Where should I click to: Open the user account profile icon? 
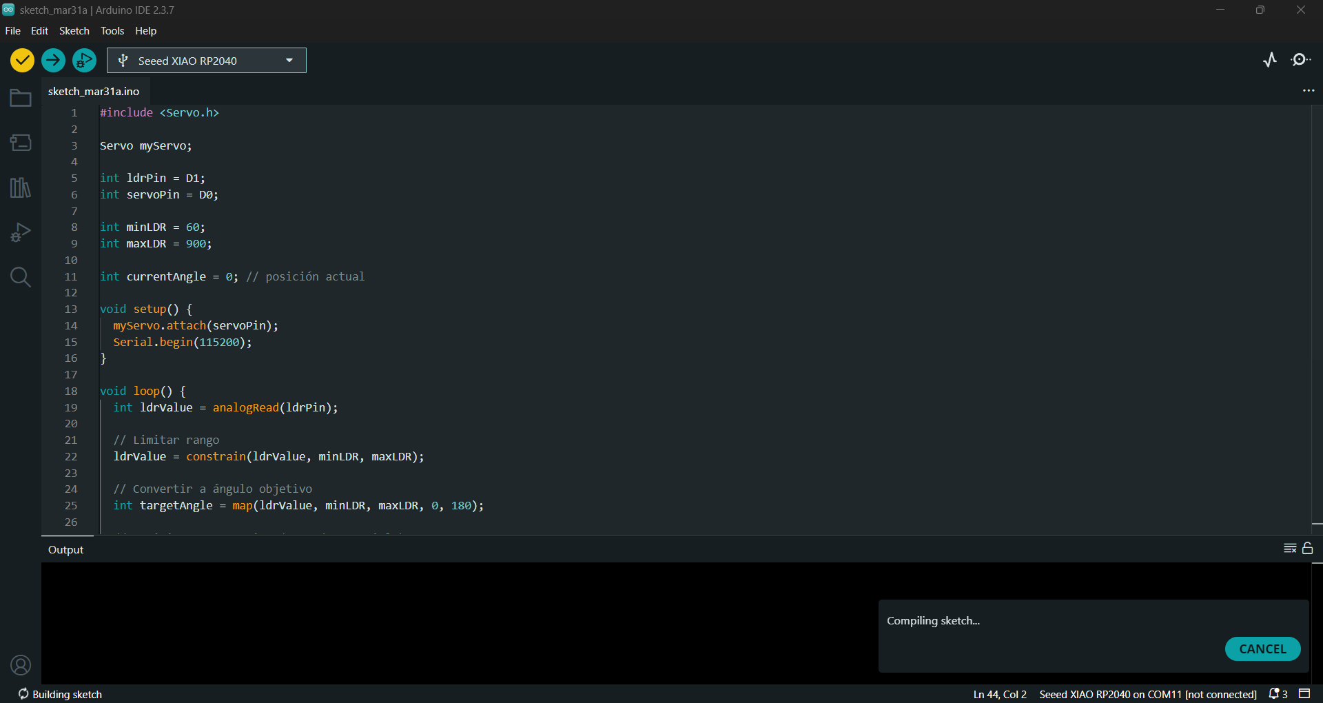click(x=21, y=665)
